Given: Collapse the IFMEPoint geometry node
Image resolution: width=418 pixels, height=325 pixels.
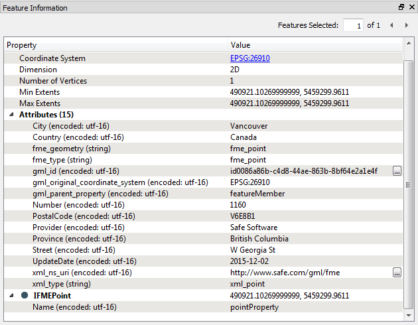Looking at the screenshot, I should [11, 295].
